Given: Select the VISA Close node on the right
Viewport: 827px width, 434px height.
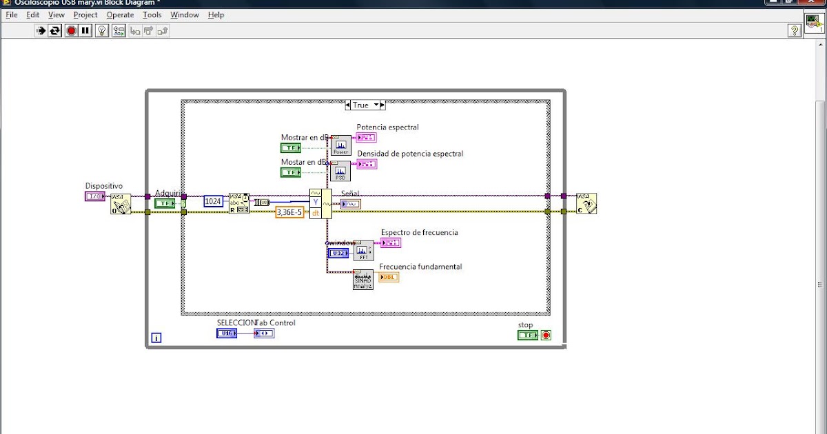Looking at the screenshot, I should click(x=586, y=204).
